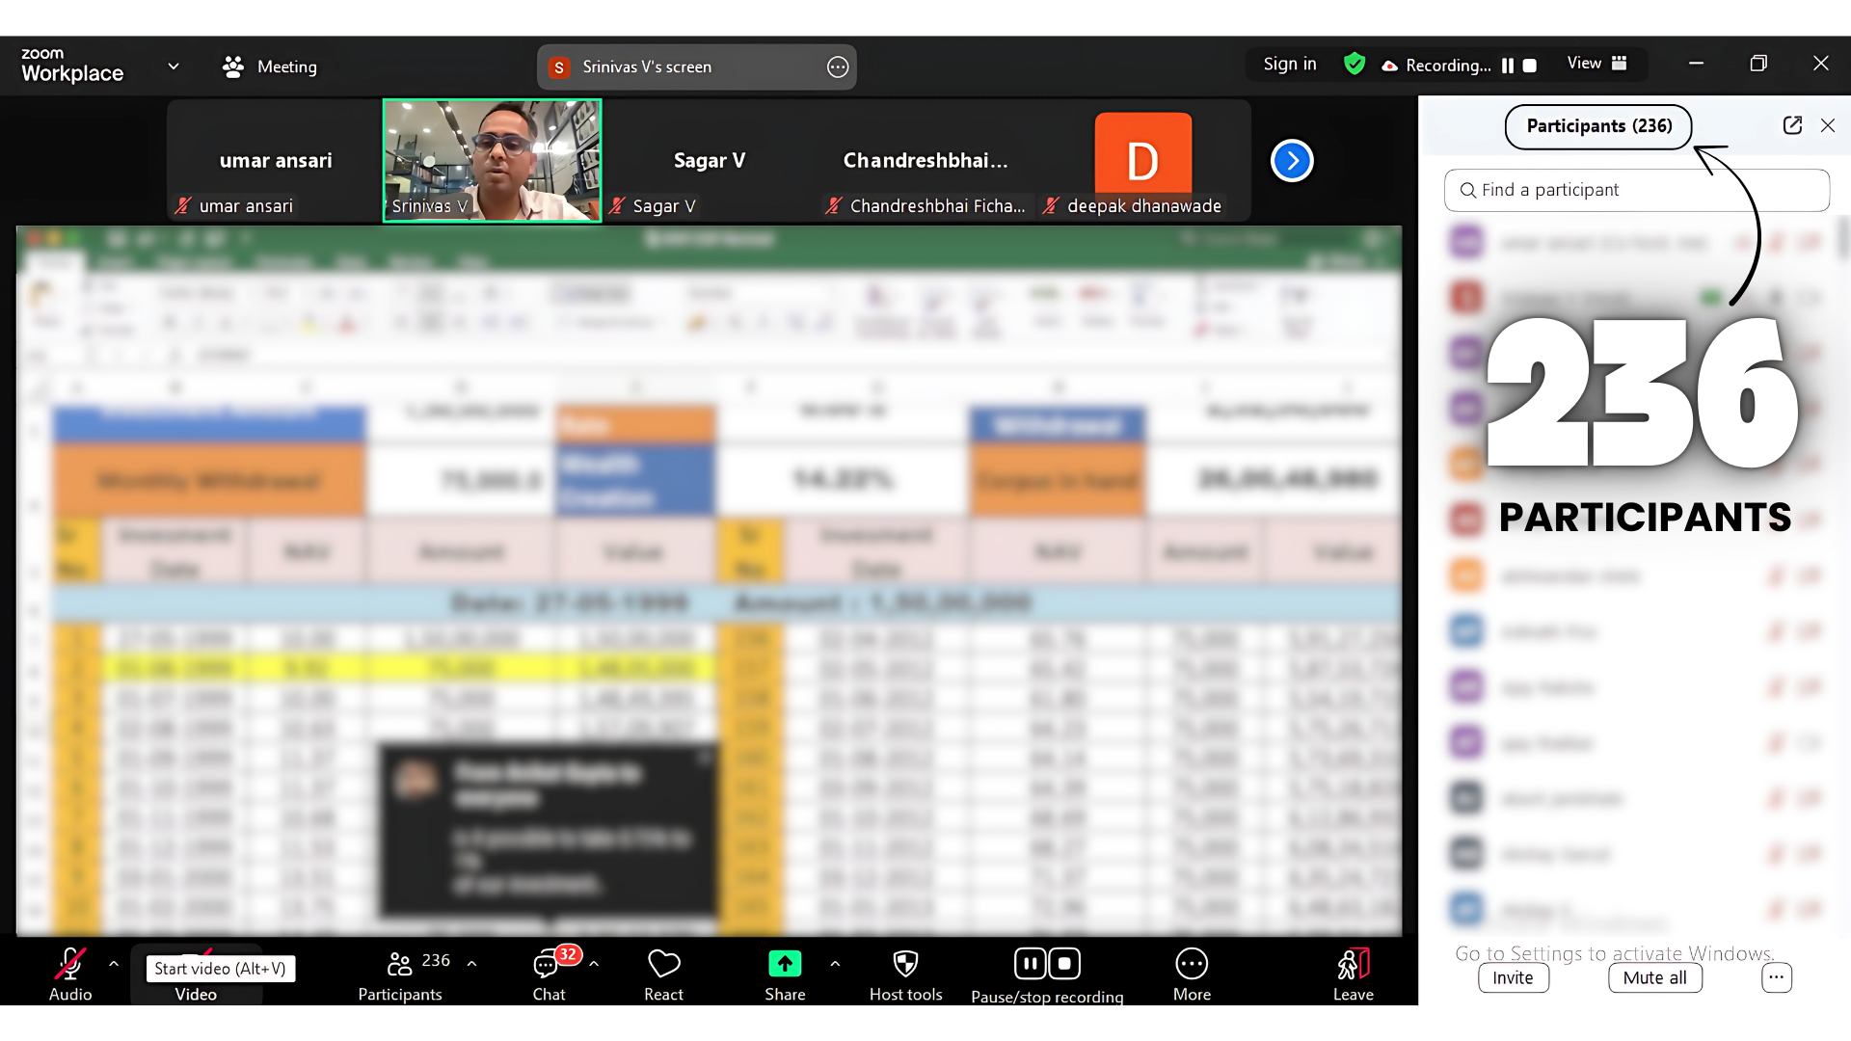Open Meeting tab in top bar
Screen dimensions: 1851x1041
269,67
